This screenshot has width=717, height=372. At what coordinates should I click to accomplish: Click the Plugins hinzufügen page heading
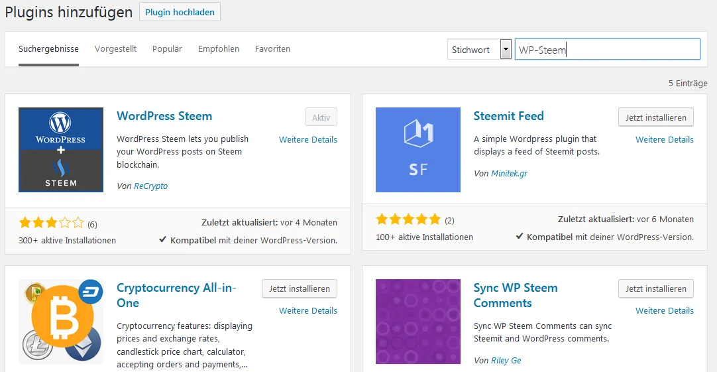69,12
